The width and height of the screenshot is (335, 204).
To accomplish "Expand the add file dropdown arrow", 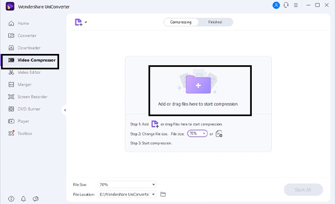I will [x=86, y=22].
